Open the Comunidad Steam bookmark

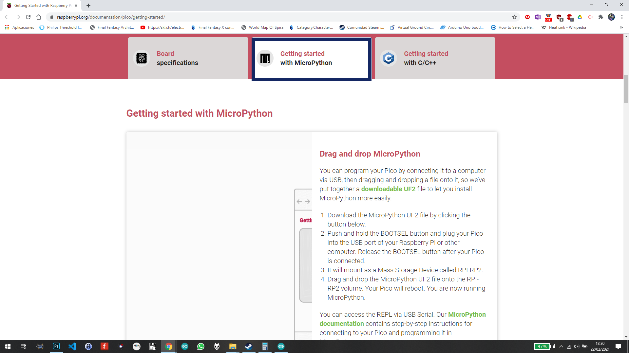point(362,27)
